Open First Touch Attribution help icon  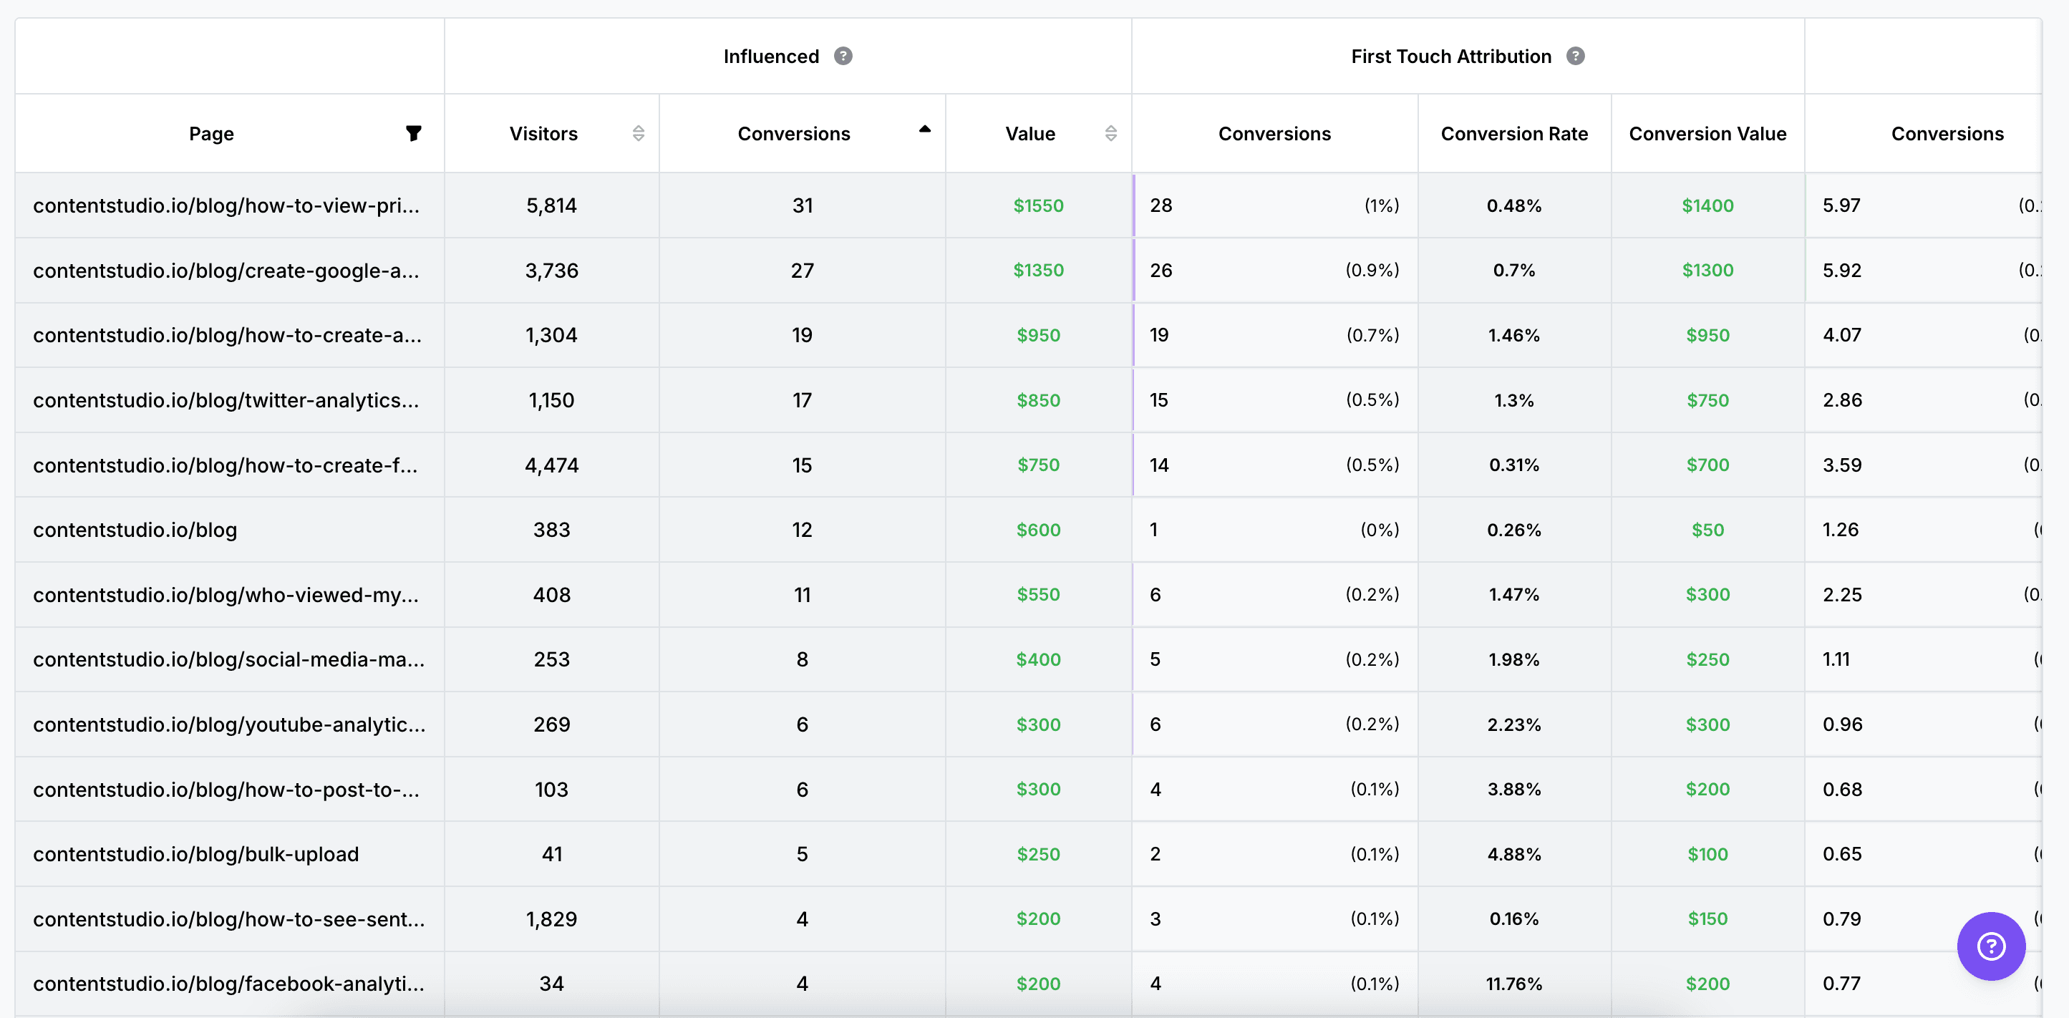[x=1575, y=57]
